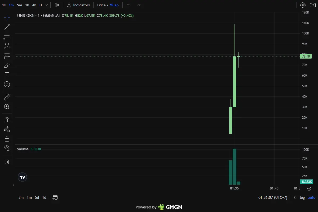318x212 pixels.
Task: Expand the timeframe interval dropdown
Action: pyautogui.click(x=47, y=5)
